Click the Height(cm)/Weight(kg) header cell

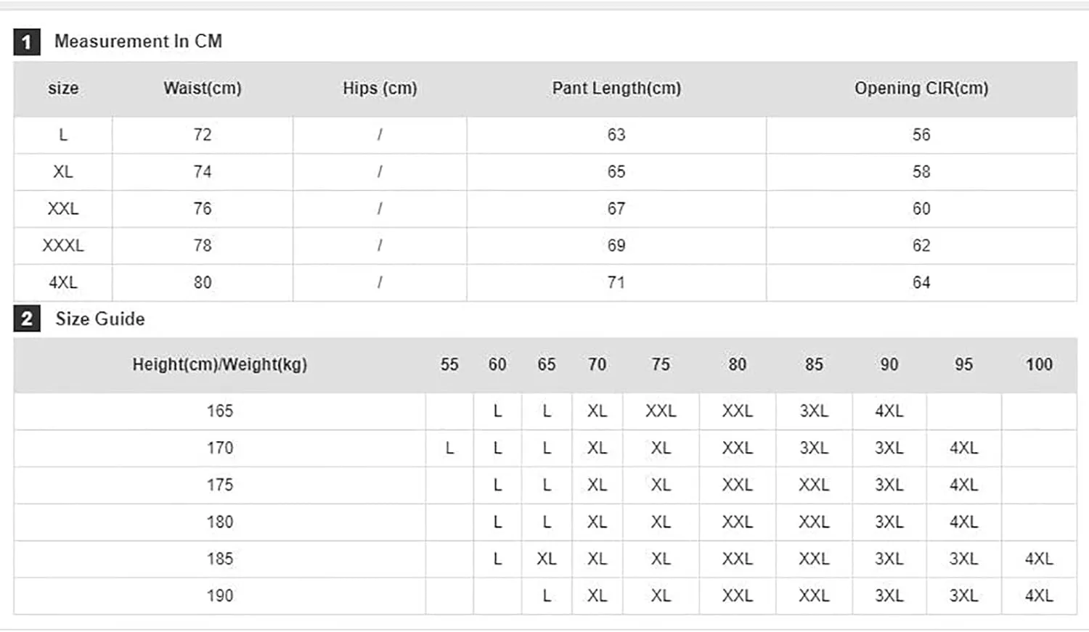point(220,365)
